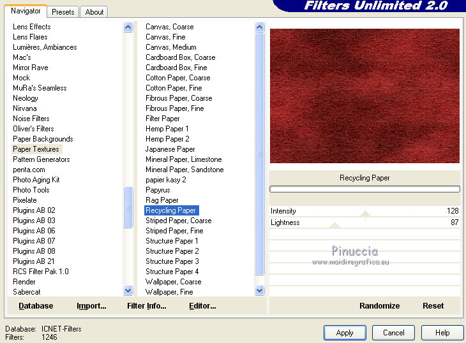Choose Fibrous Paper, Fine filter
Image resolution: width=466 pixels, height=343 pixels.
[175, 108]
